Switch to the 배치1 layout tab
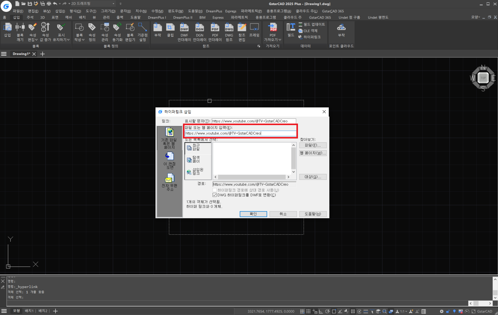Screen dimensions: 498x315 (x=29, y=311)
